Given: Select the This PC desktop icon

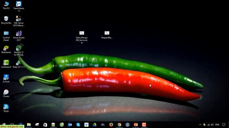Looking at the screenshot, I should 6,5.
